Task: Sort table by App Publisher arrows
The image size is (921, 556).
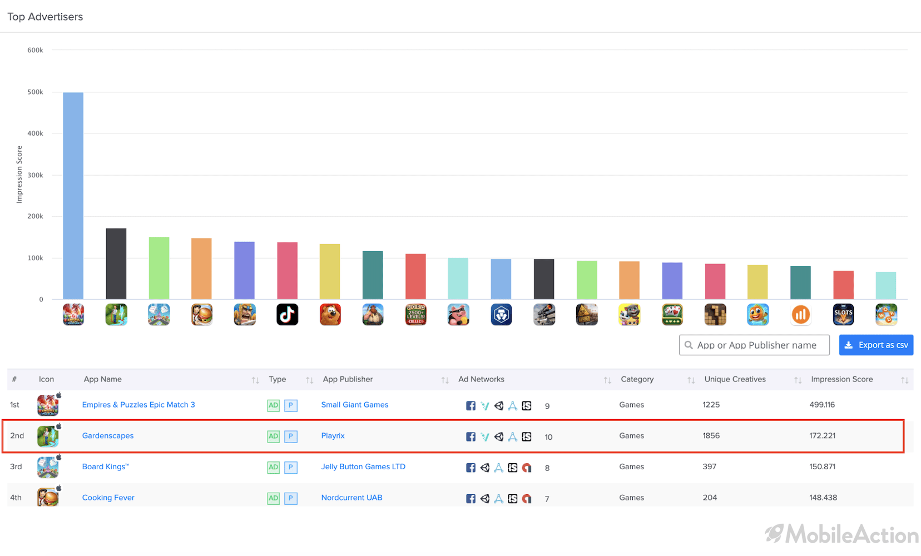Action: (445, 380)
